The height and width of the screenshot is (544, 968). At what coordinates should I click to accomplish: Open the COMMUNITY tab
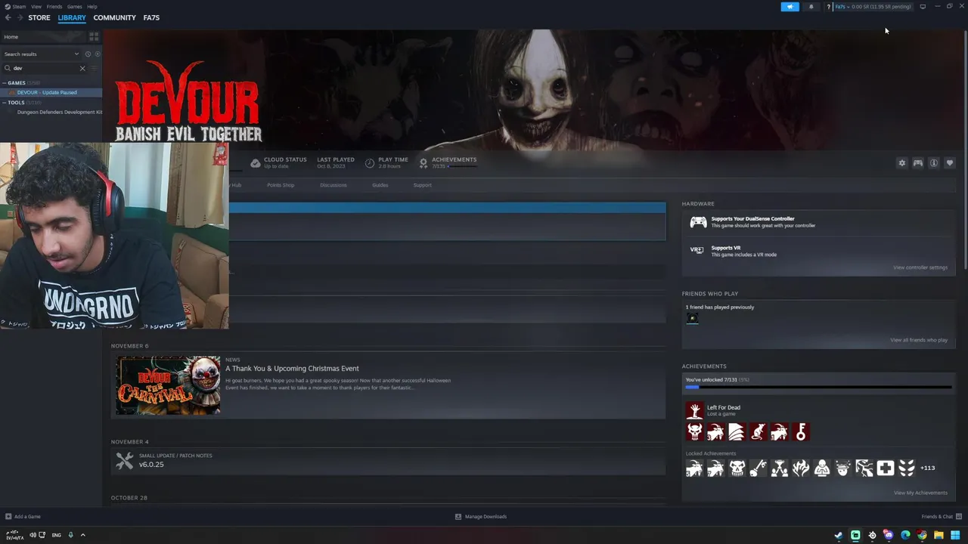114,17
